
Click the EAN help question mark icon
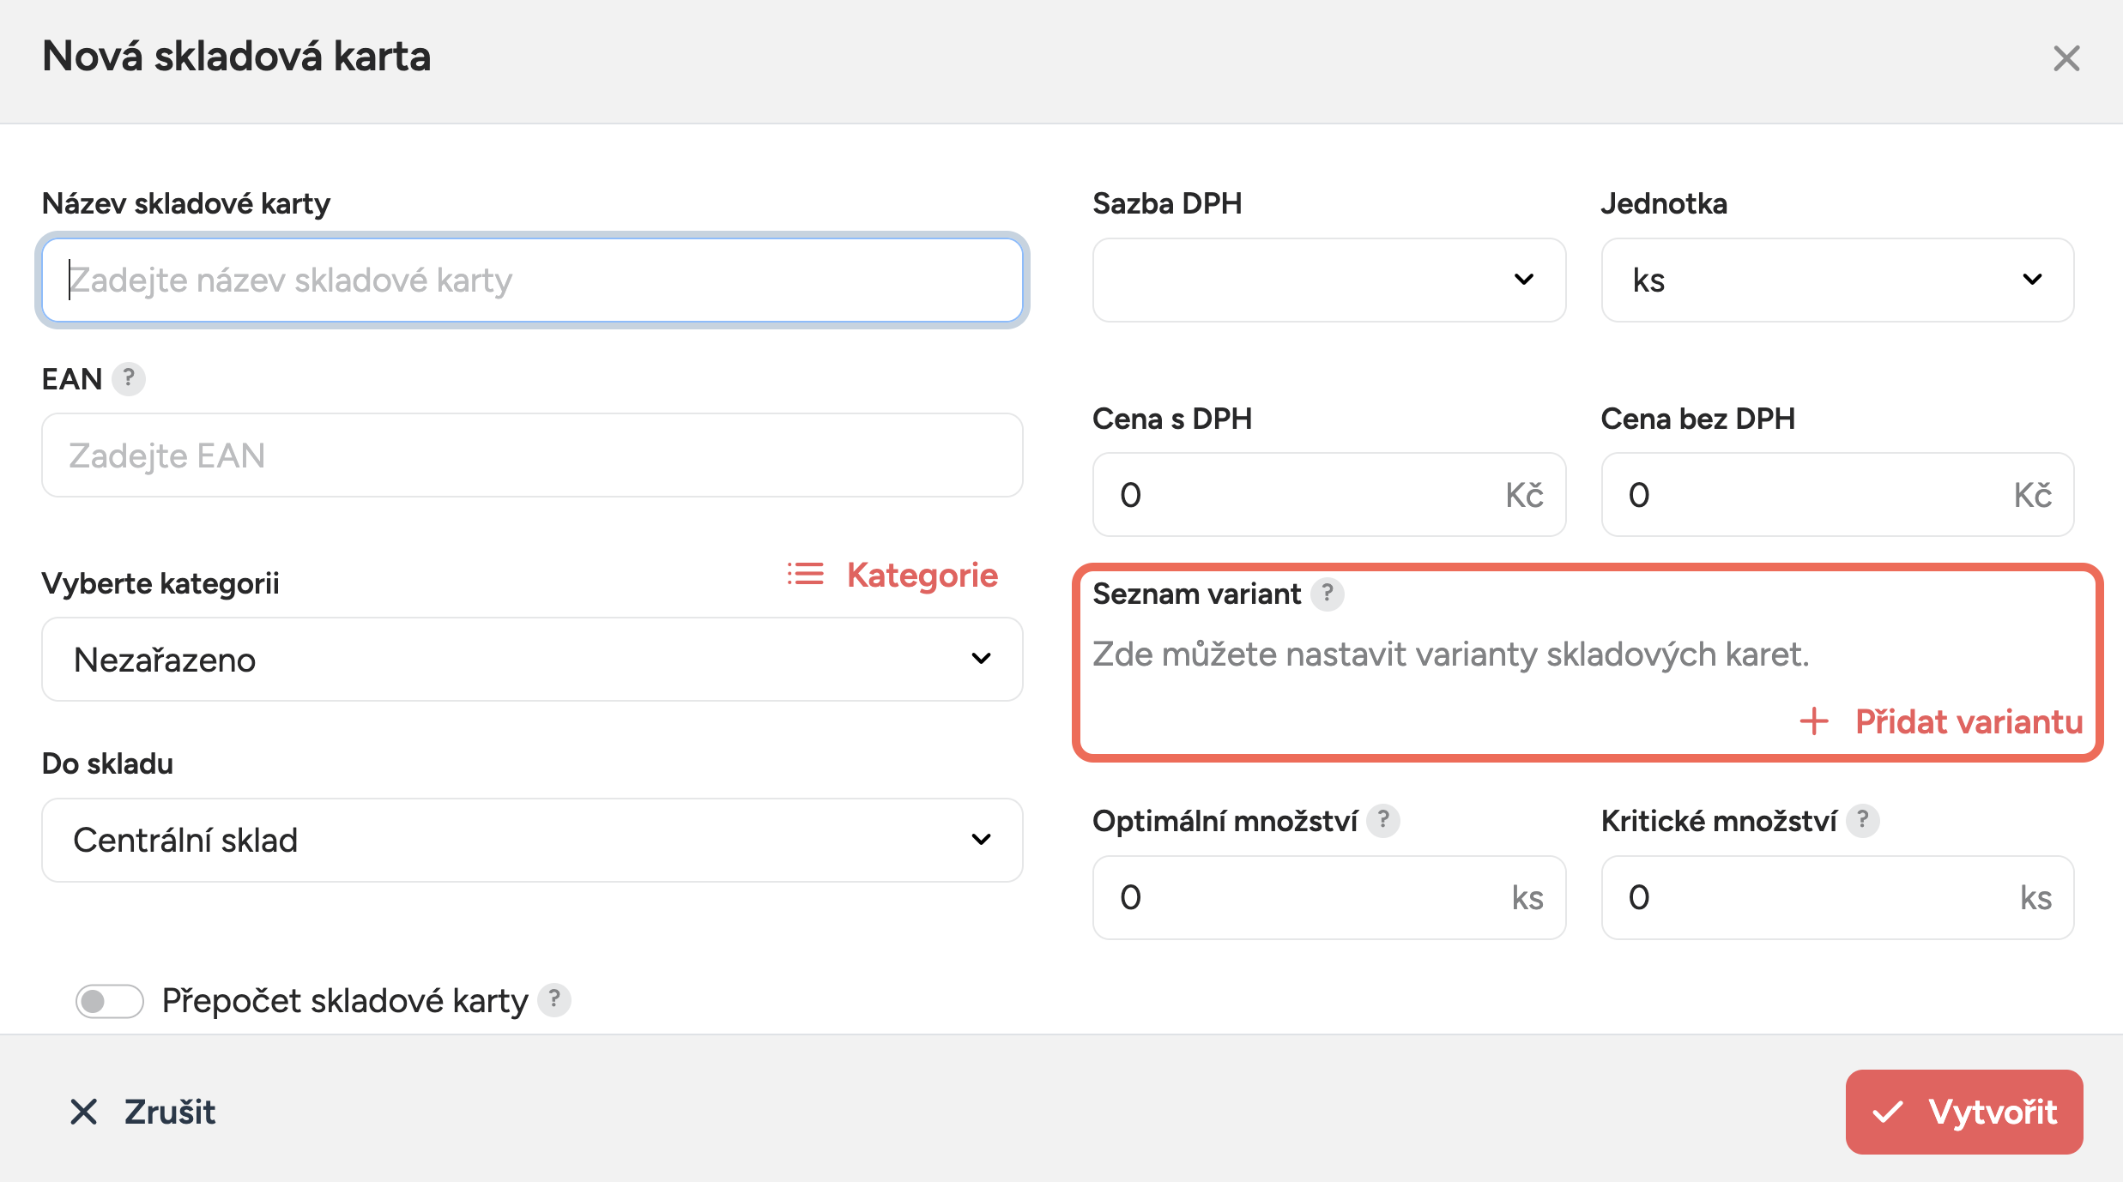click(129, 378)
